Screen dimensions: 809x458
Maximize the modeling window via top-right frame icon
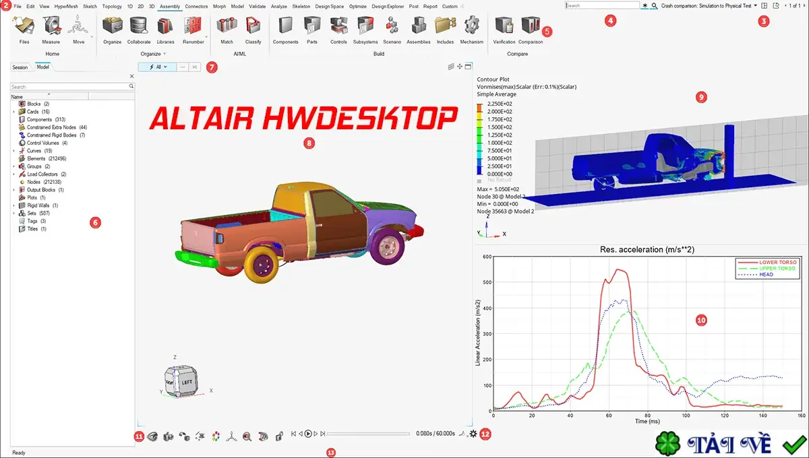[x=469, y=67]
